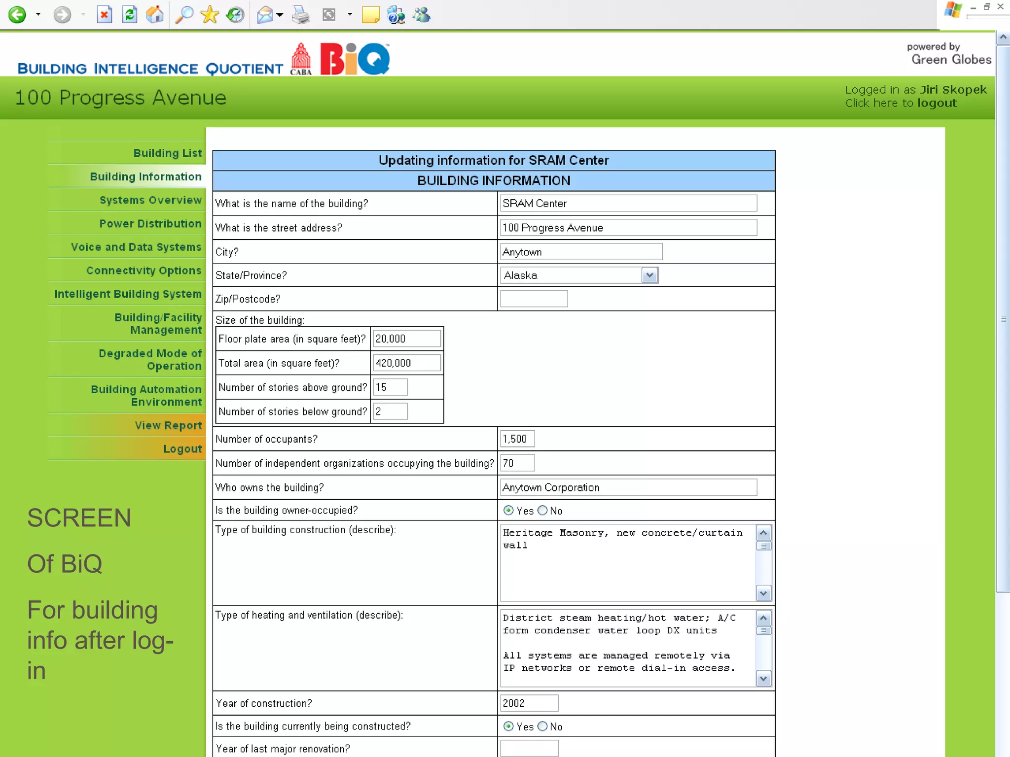Click the Refresh page icon
Viewport: 1010px width, 757px height.
click(130, 15)
